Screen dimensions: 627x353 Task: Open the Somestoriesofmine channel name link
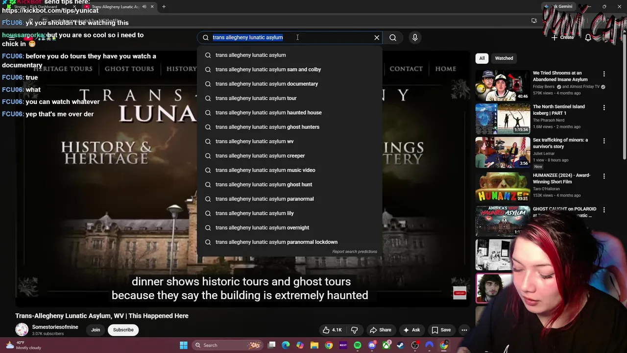pos(55,327)
